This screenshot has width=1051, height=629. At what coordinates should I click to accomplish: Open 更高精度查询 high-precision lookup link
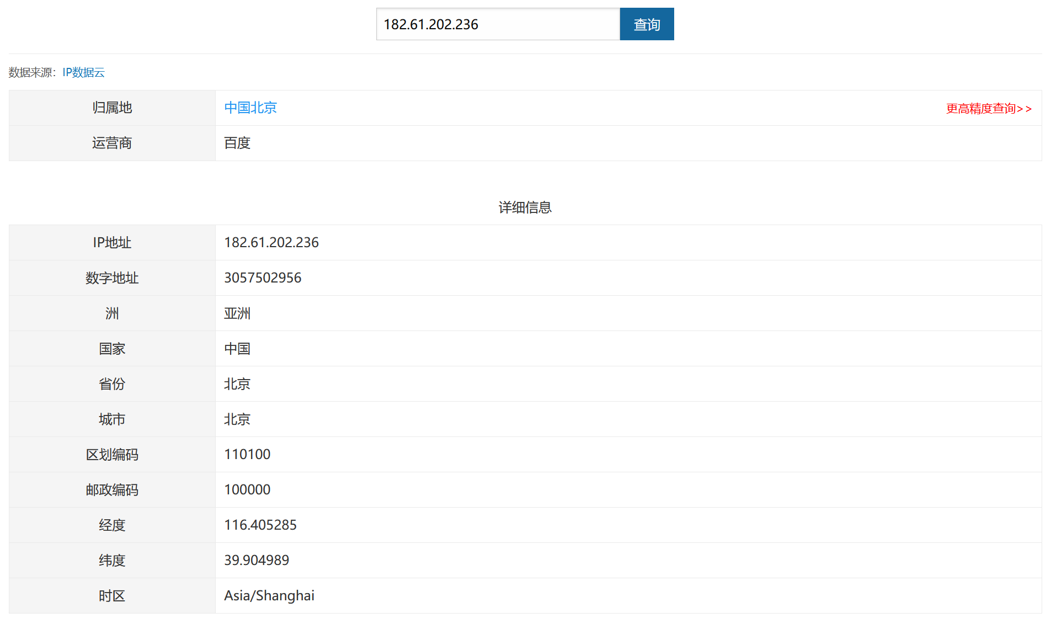point(988,109)
